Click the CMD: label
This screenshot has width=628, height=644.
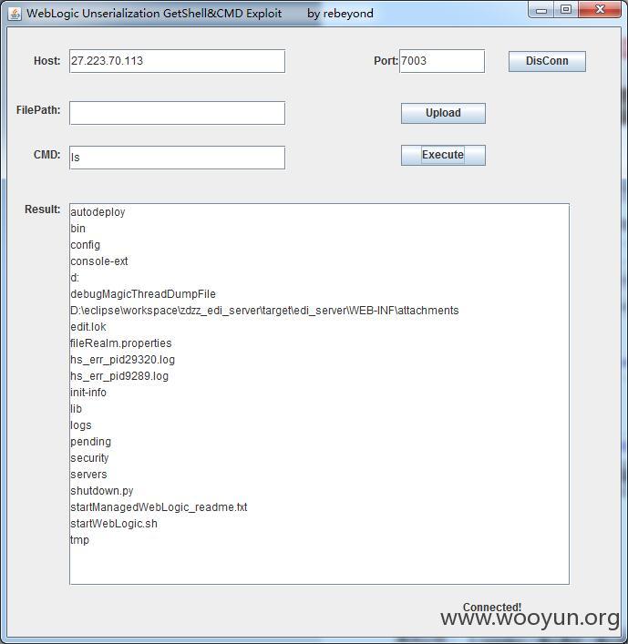pos(46,155)
